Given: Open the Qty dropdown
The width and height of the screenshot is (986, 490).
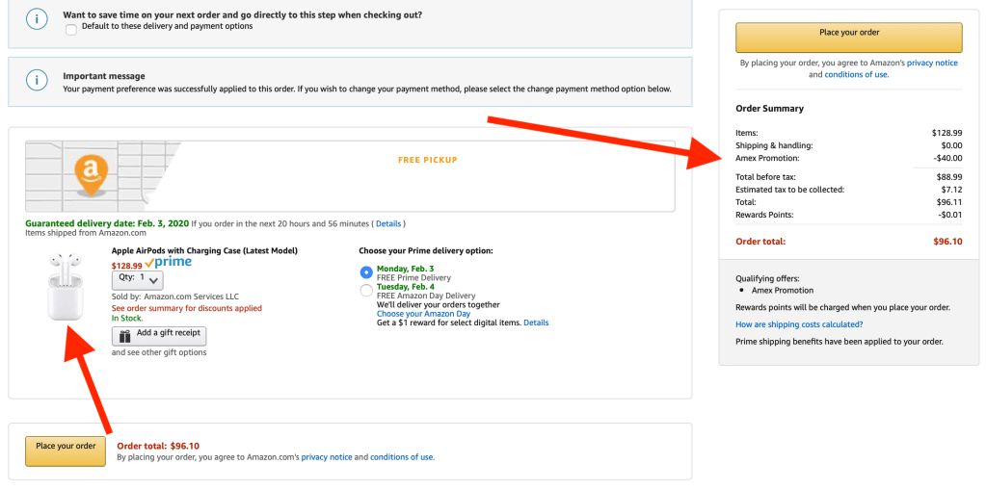Looking at the screenshot, I should 138,279.
